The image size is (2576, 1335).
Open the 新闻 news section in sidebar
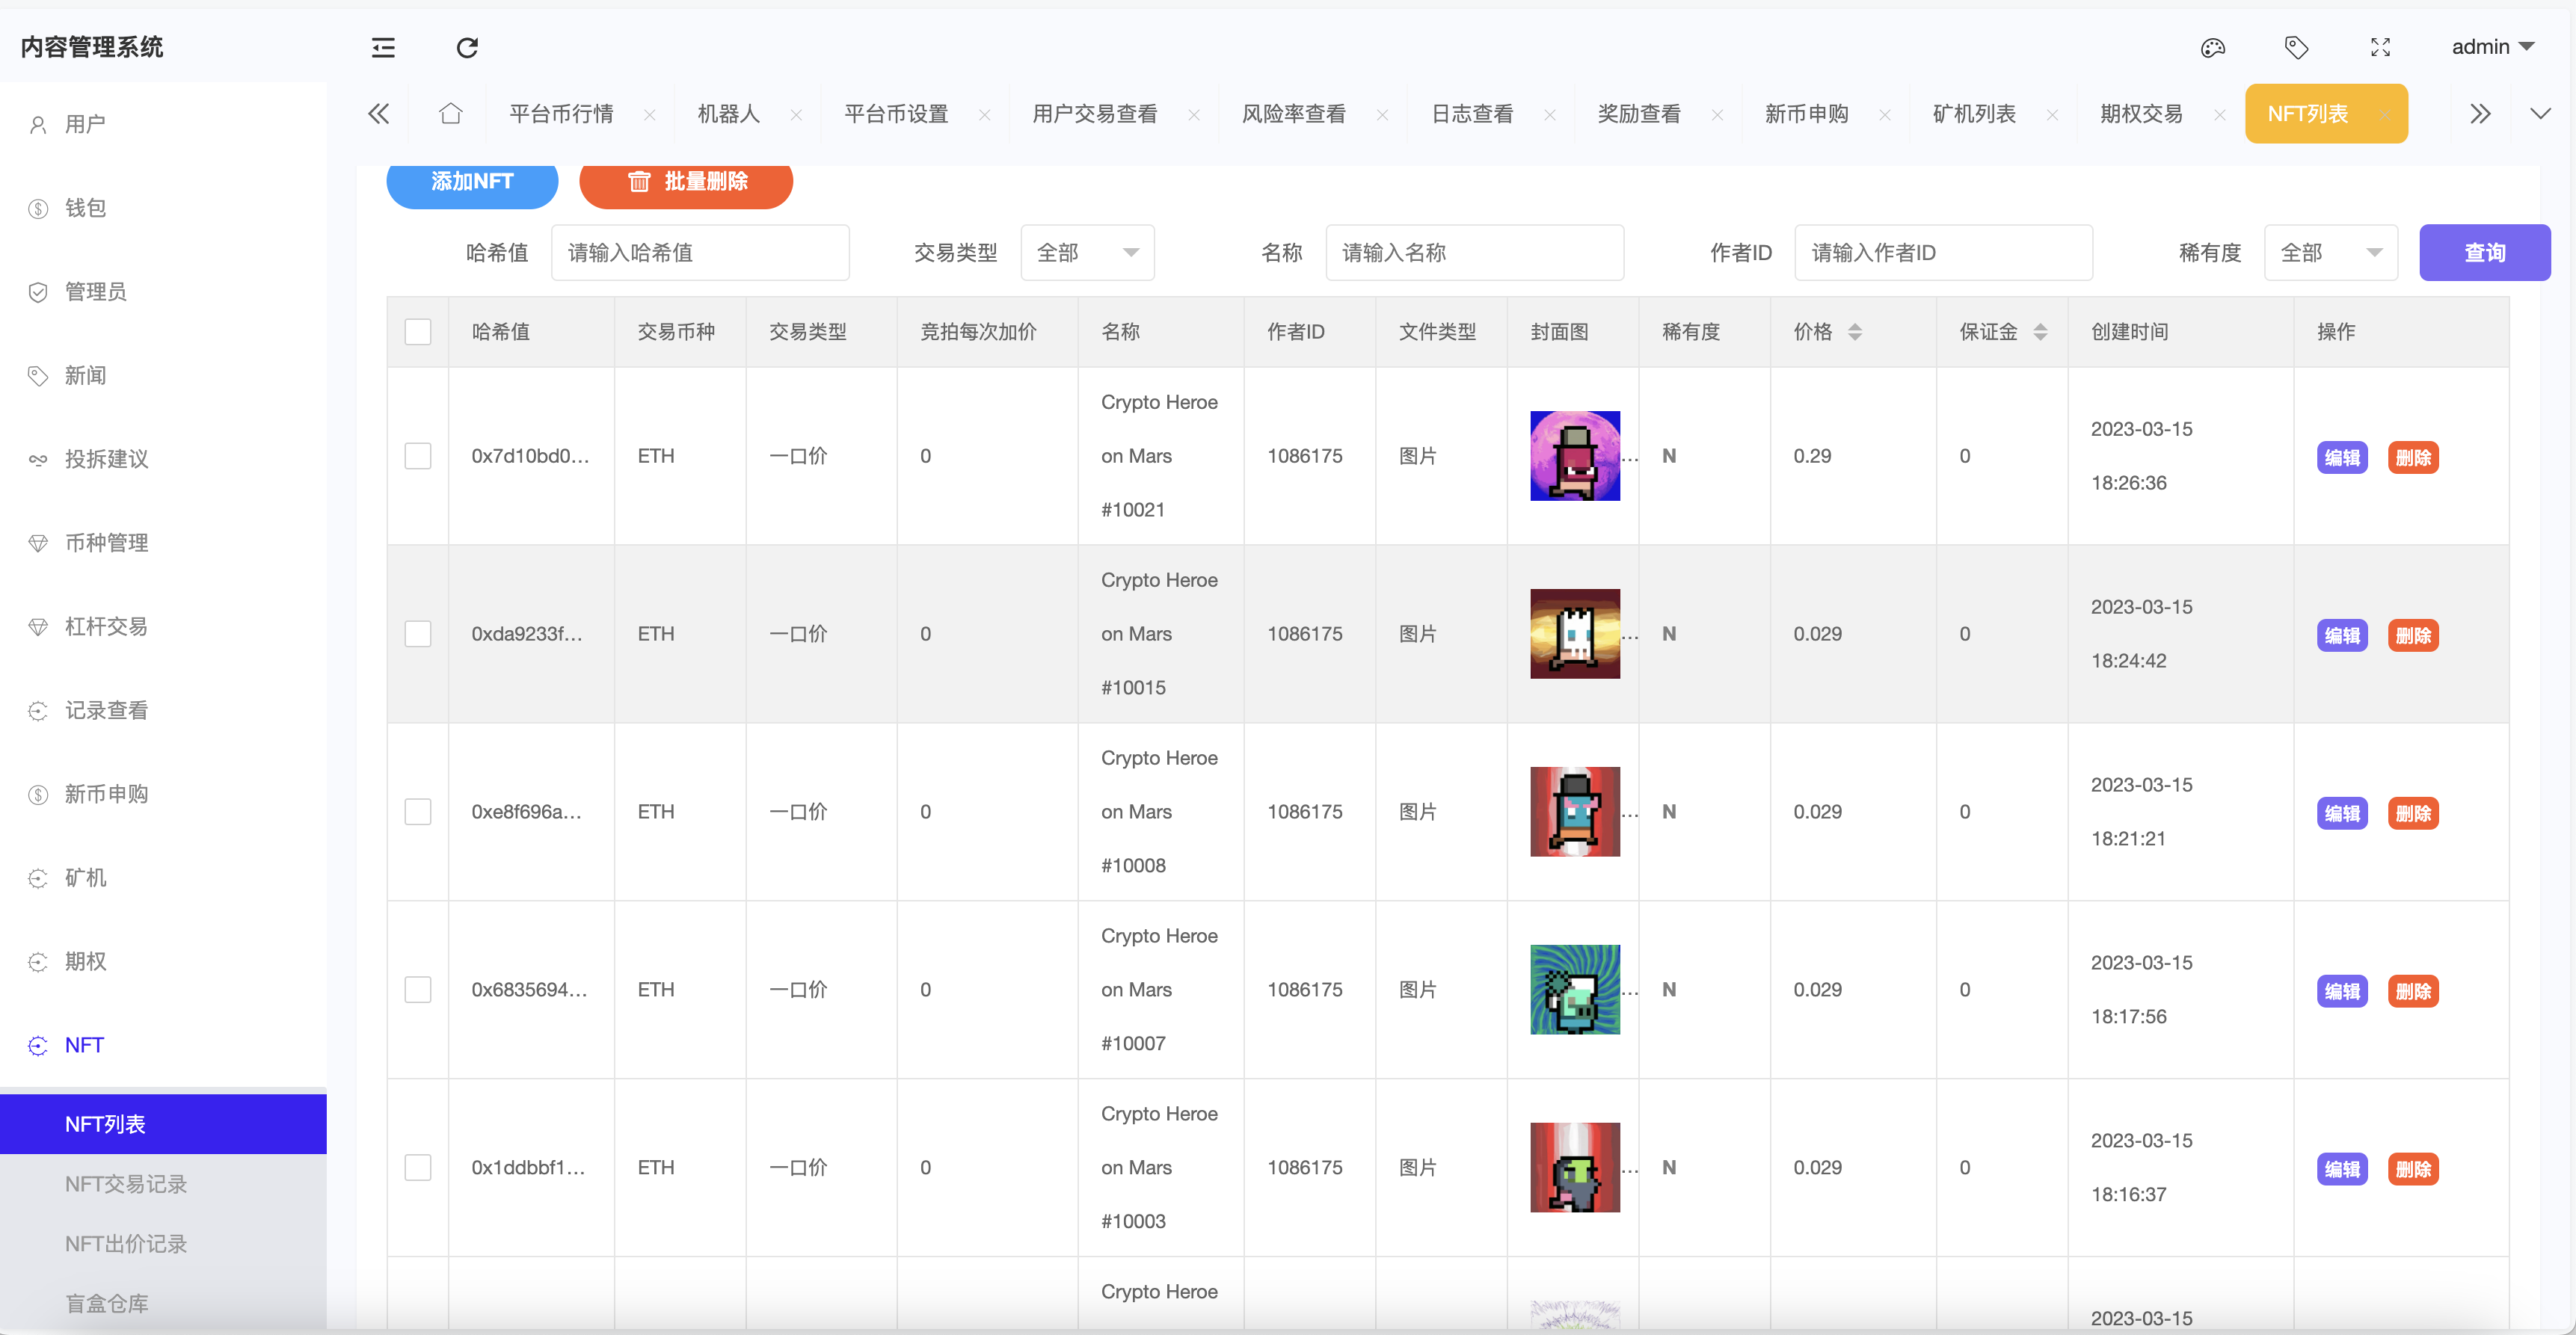point(84,375)
